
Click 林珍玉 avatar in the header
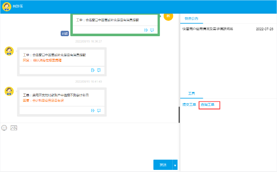coord(6,6)
